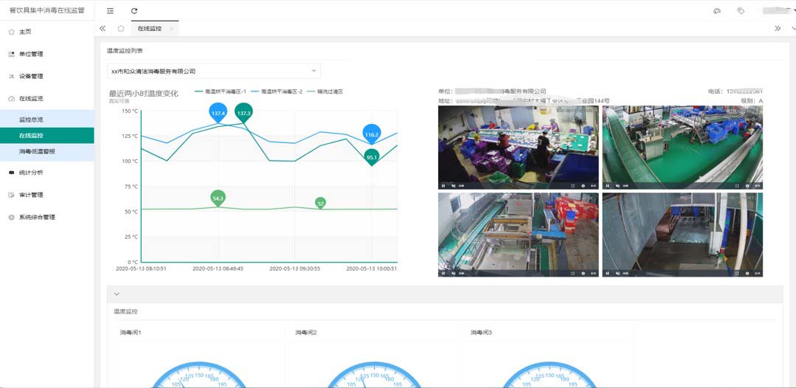796x388 pixels.
Task: Fullscreen the top-right camera video
Action: point(736,186)
